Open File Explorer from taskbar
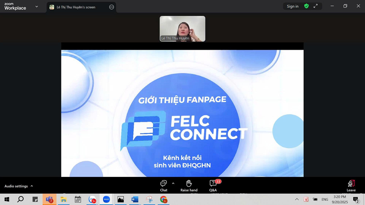 tap(64, 199)
